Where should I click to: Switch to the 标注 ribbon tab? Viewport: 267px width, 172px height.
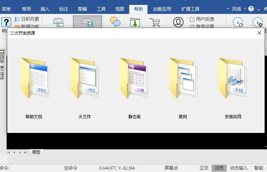(64, 9)
